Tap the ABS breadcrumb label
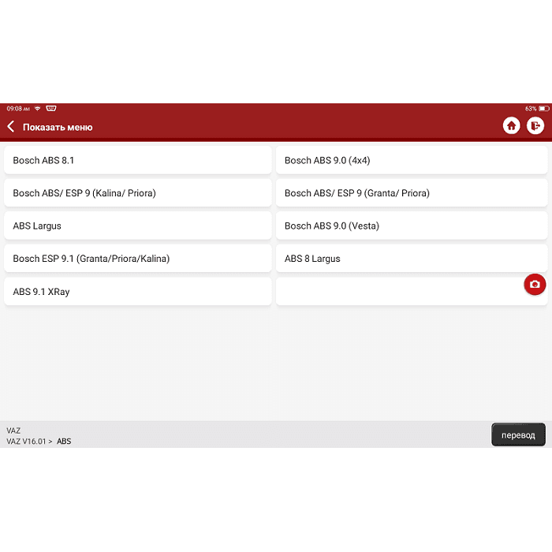 pos(64,441)
